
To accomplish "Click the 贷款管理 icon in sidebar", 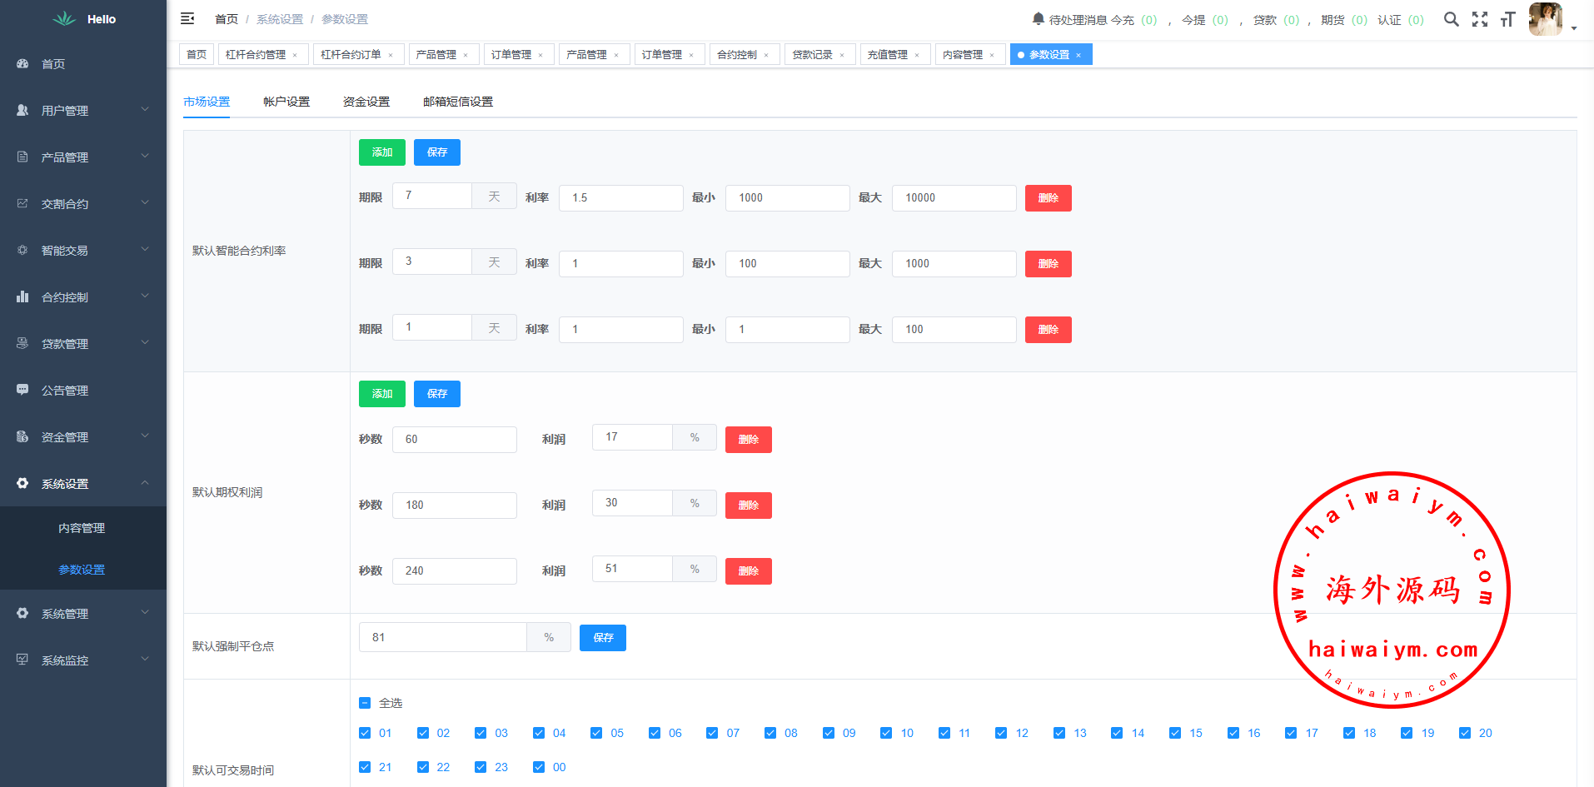I will [22, 343].
